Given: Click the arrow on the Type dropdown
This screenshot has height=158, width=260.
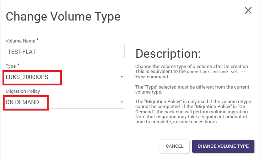Looking at the screenshot, I should click(122, 77).
